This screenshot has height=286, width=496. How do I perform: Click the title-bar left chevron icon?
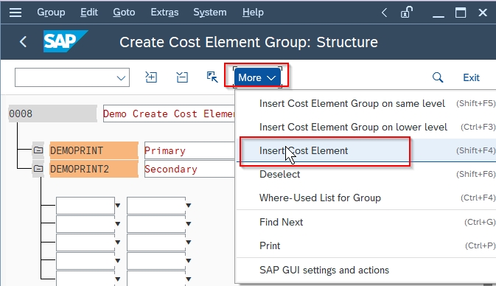point(384,13)
